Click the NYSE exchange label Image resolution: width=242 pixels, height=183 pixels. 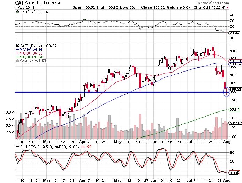(x=56, y=3)
